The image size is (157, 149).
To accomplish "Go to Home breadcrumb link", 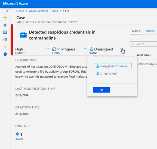I will [20, 11].
